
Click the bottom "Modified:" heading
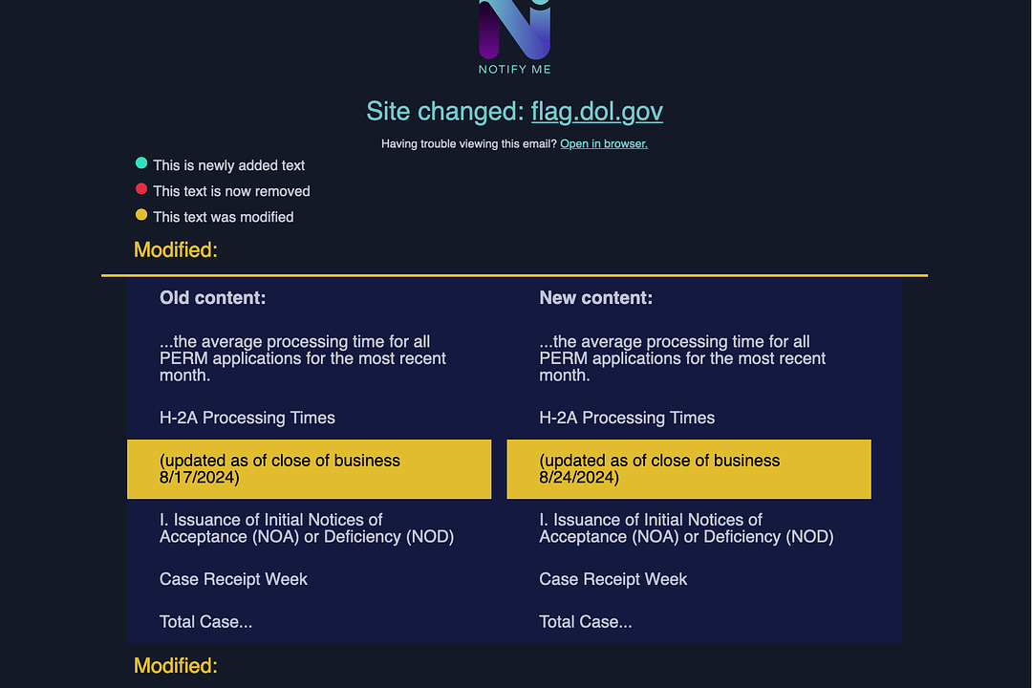pyautogui.click(x=176, y=666)
